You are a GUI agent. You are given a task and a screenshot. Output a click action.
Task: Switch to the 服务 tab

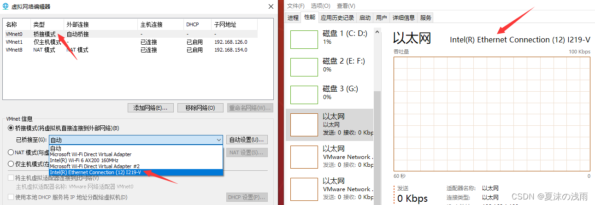(426, 18)
